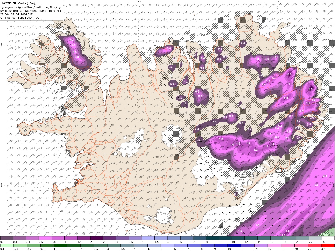335x251 pixels.
Task: Click the bold "UWC/DINI" title text
Action: pyautogui.click(x=8, y=3)
